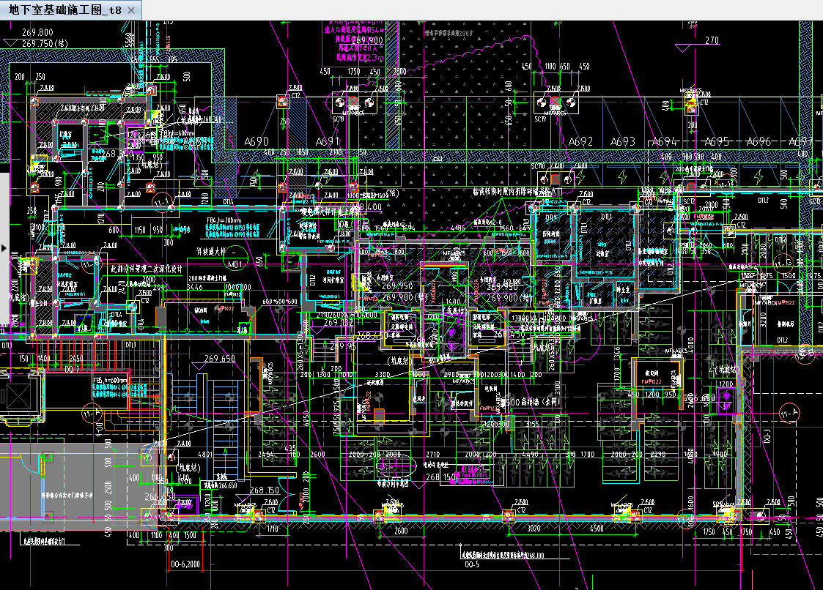This screenshot has height=590, width=823.
Task: Select the 地下室基础施工图_t8 drawing tab
Action: pos(64,10)
